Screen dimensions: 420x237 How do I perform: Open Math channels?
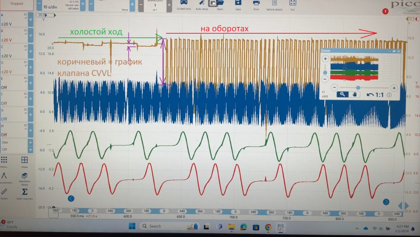click(24, 194)
